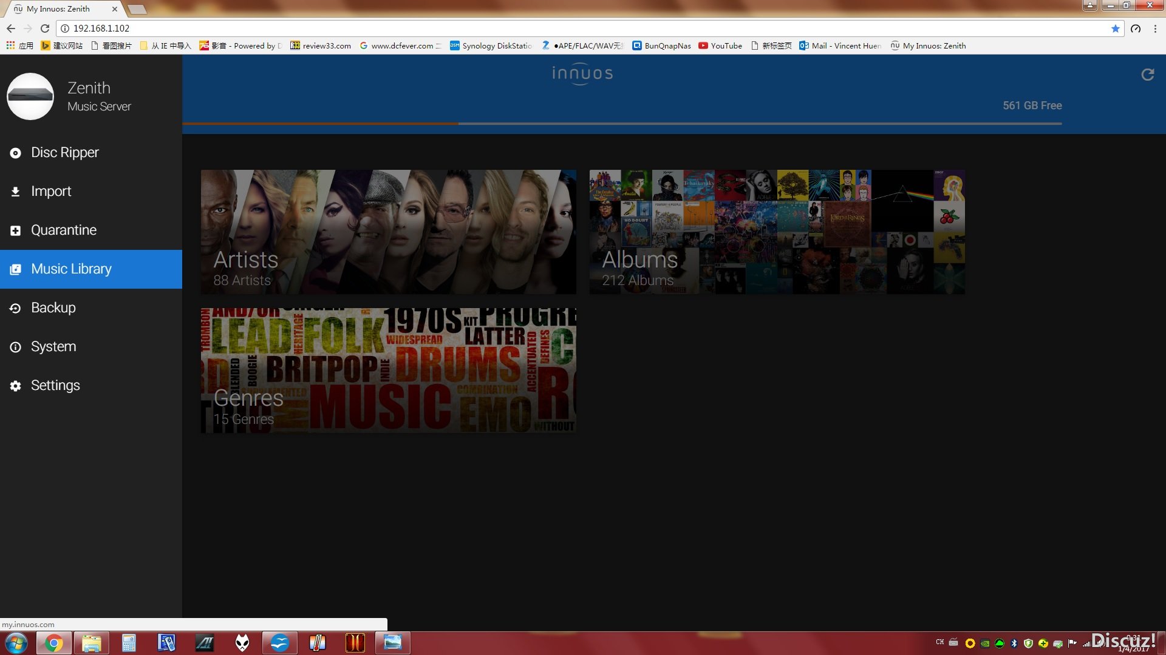
Task: Click the blue seagull taskbar icon
Action: 280,643
